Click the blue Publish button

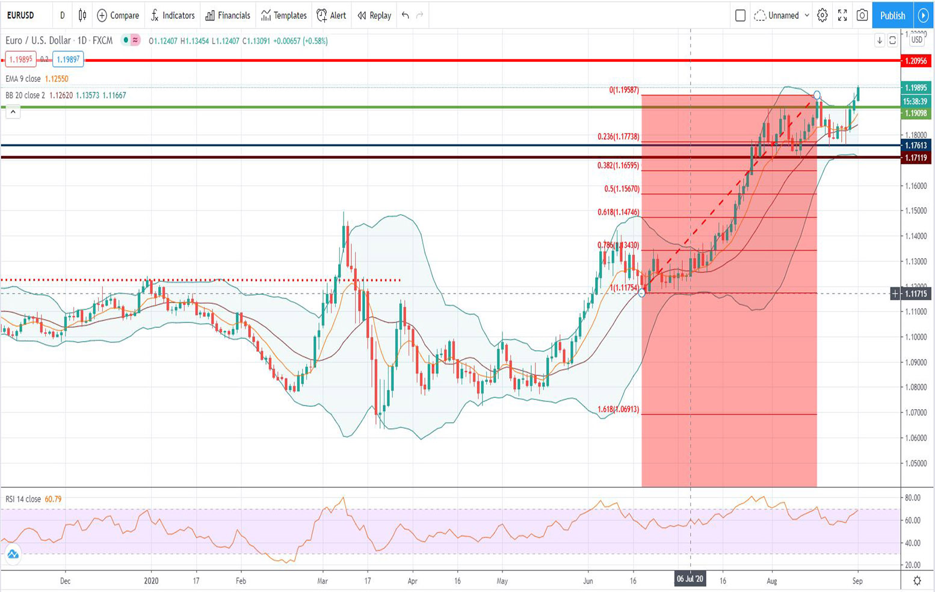pos(892,16)
